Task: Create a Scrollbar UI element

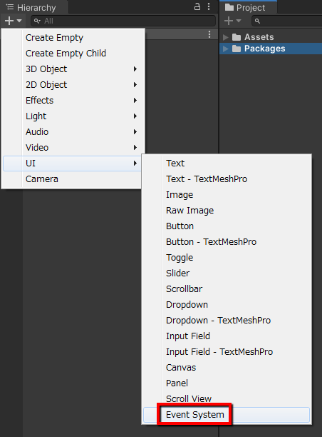Action: click(227, 289)
